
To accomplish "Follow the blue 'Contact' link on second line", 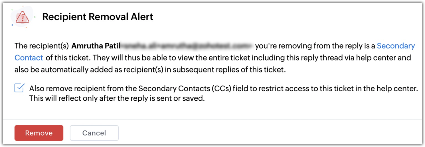I will [x=29, y=58].
